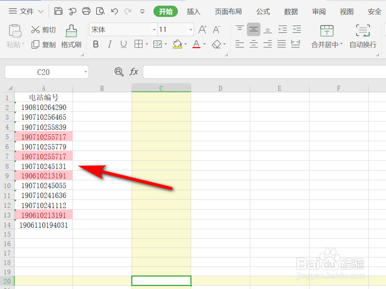This screenshot has height=289, width=386.
Task: Click Increase Indent icon
Action: pyautogui.click(x=296, y=29)
